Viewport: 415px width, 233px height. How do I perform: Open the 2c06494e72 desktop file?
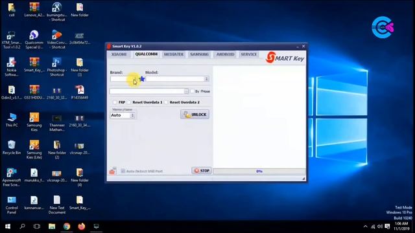(80, 38)
